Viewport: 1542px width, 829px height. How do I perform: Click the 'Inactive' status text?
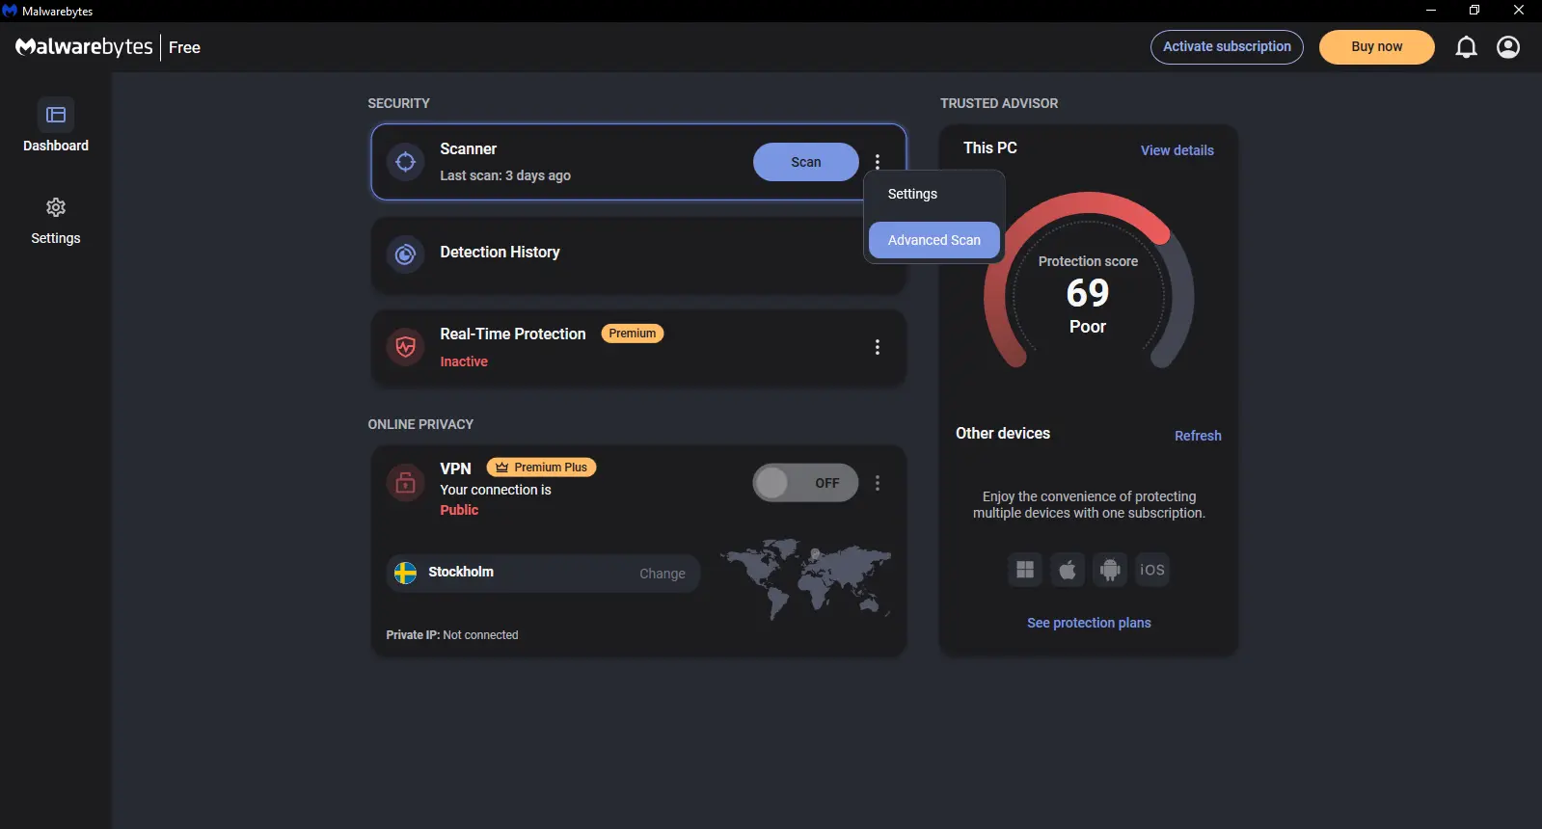coord(464,361)
